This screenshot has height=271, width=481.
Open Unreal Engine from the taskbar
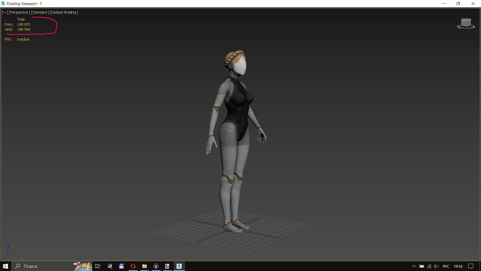tap(156, 266)
